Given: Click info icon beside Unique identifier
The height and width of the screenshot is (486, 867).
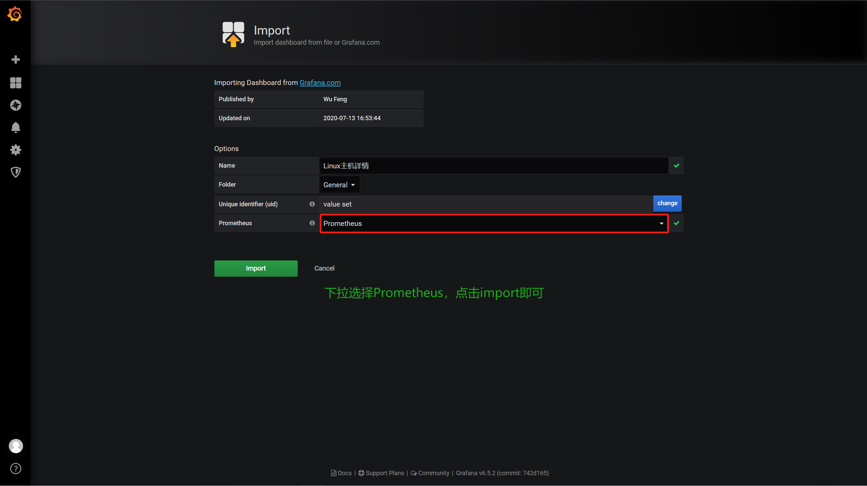Looking at the screenshot, I should pos(312,204).
